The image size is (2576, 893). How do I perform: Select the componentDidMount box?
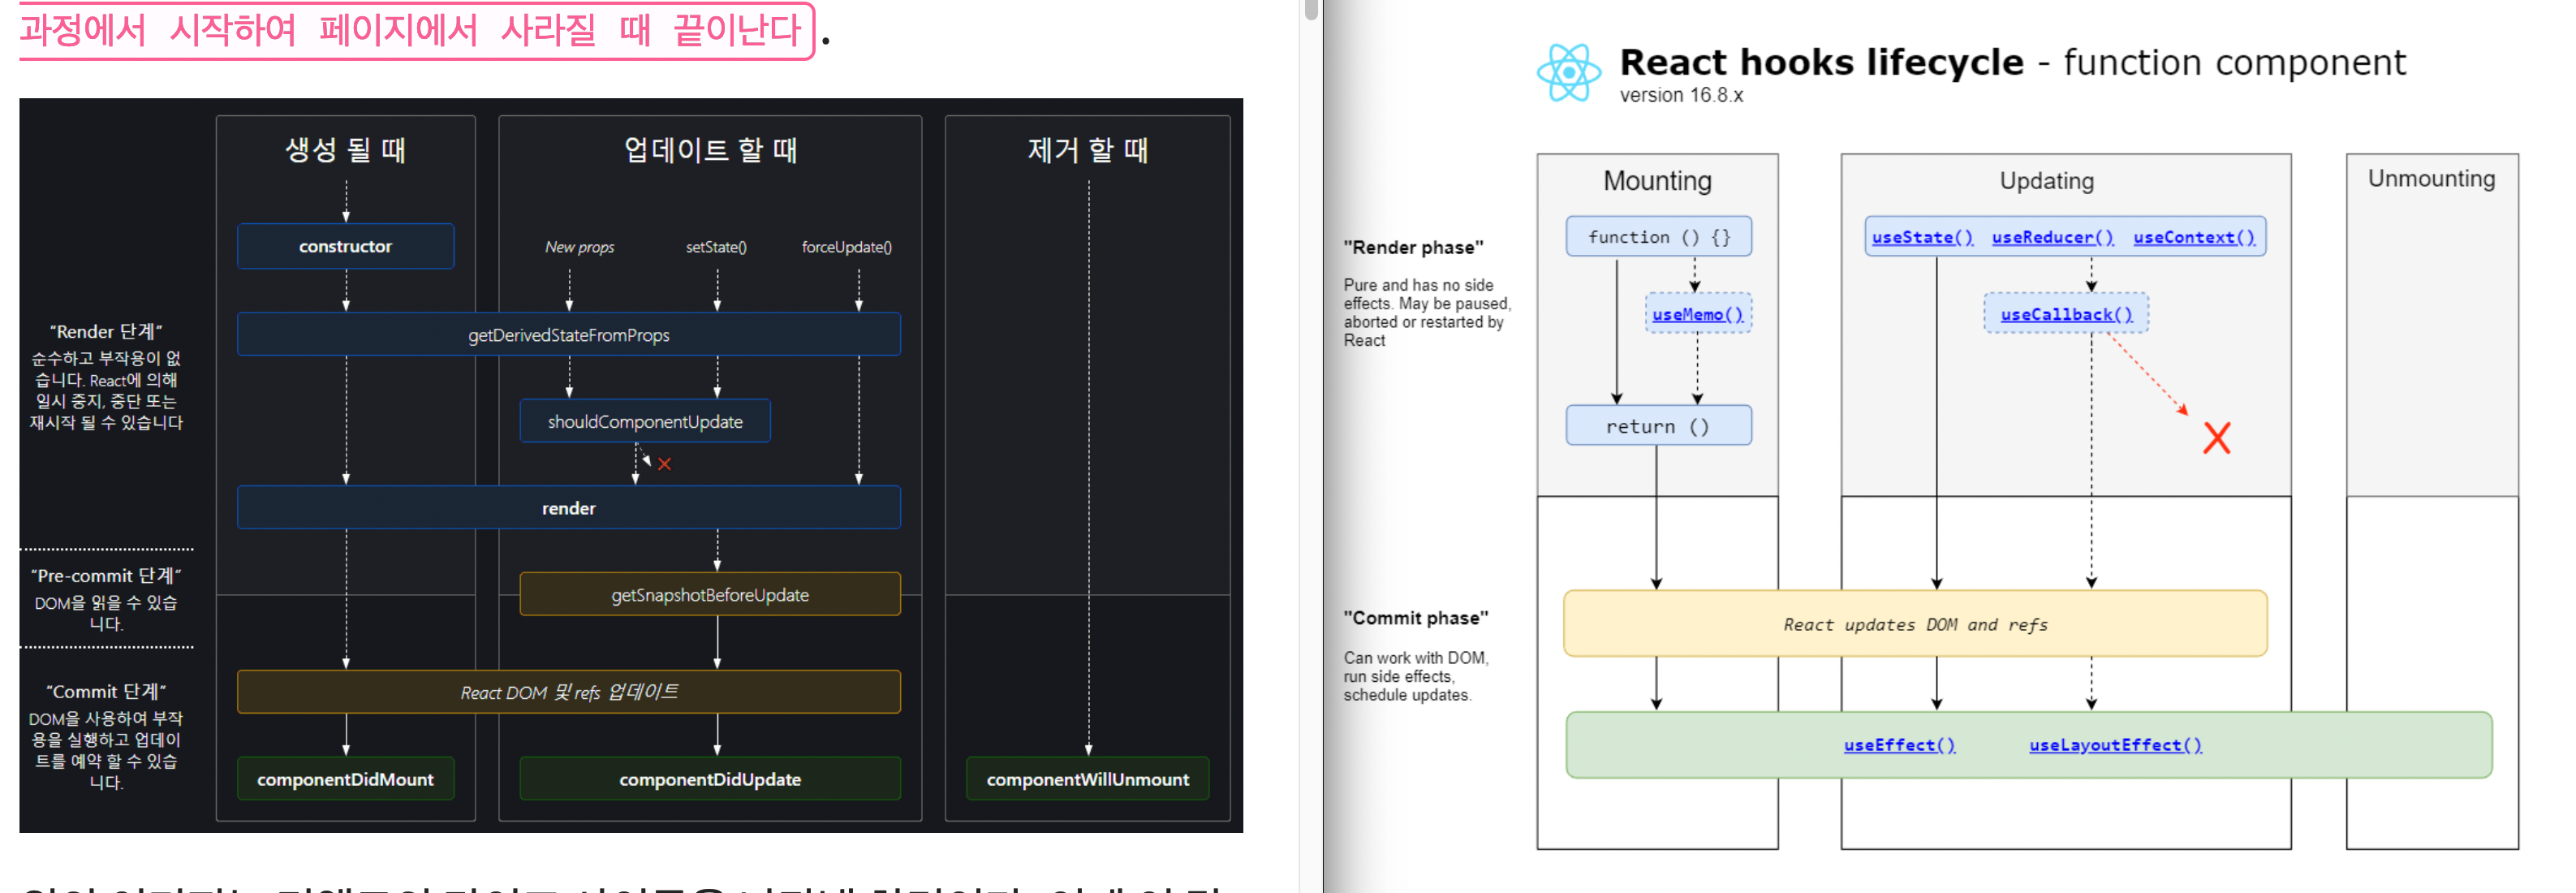345,779
